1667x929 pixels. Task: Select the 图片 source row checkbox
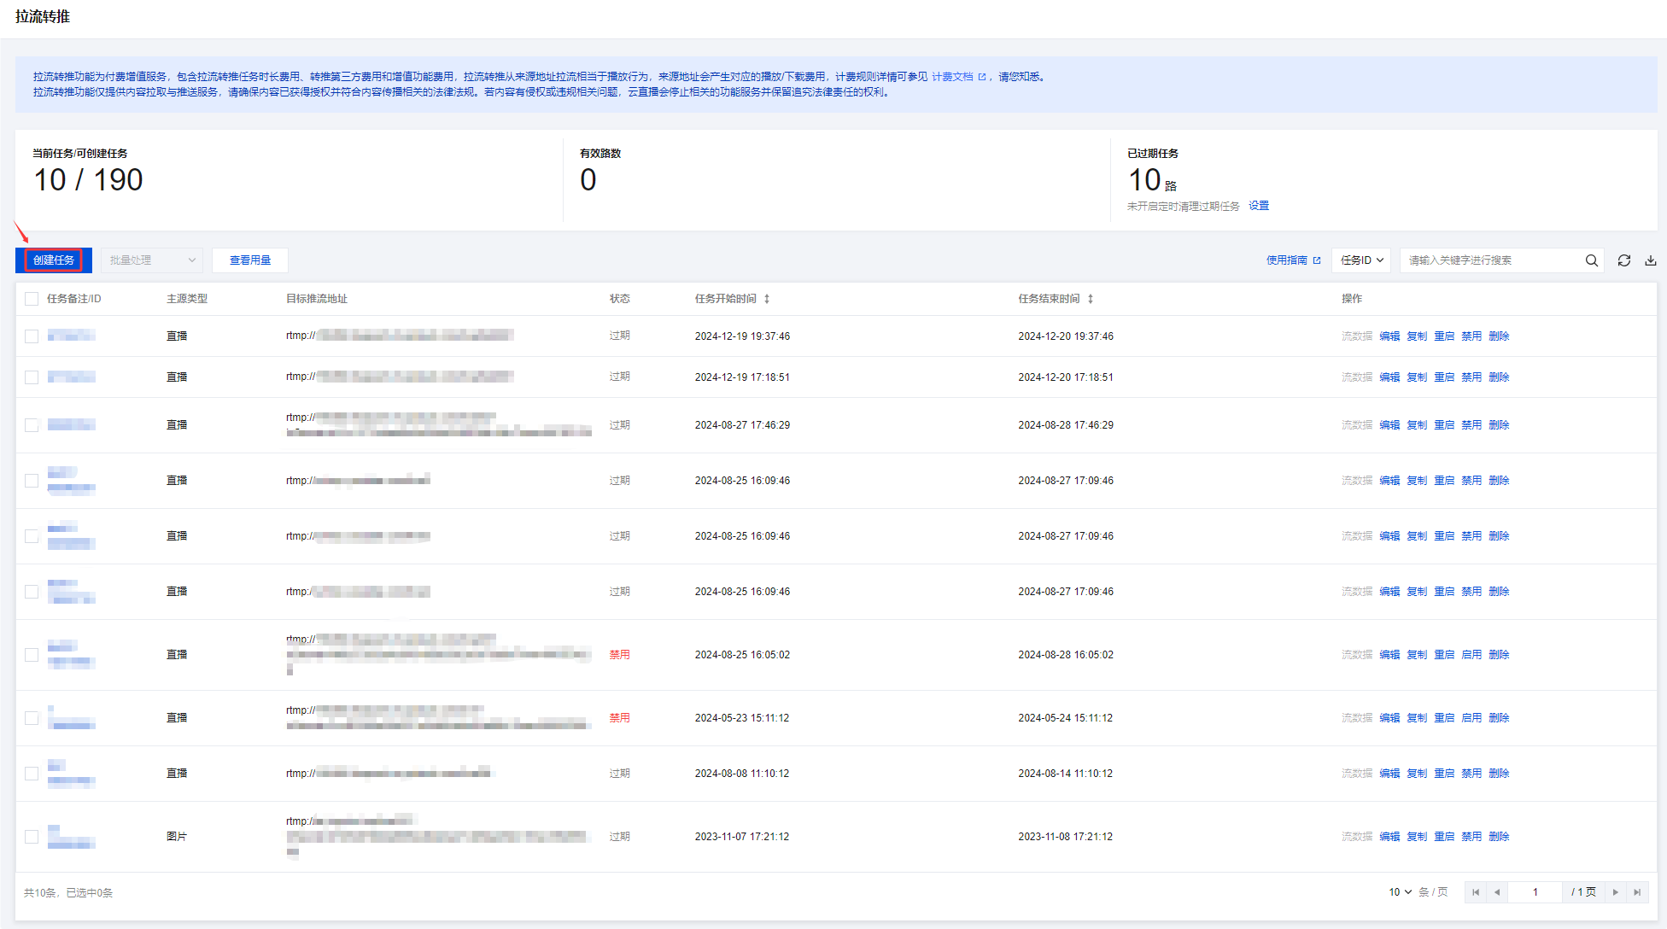pyautogui.click(x=32, y=837)
